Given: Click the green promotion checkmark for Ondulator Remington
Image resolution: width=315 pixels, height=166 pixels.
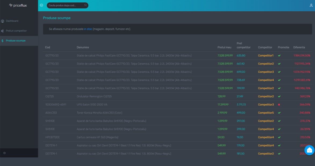Looking at the screenshot, I should 279,96.
